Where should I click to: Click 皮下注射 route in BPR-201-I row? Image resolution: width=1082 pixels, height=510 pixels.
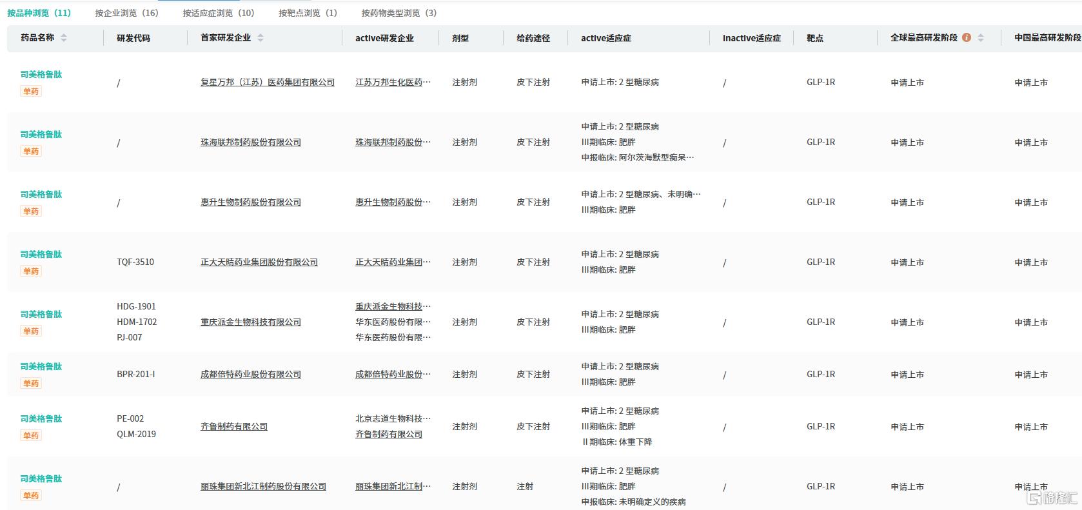[x=533, y=375]
